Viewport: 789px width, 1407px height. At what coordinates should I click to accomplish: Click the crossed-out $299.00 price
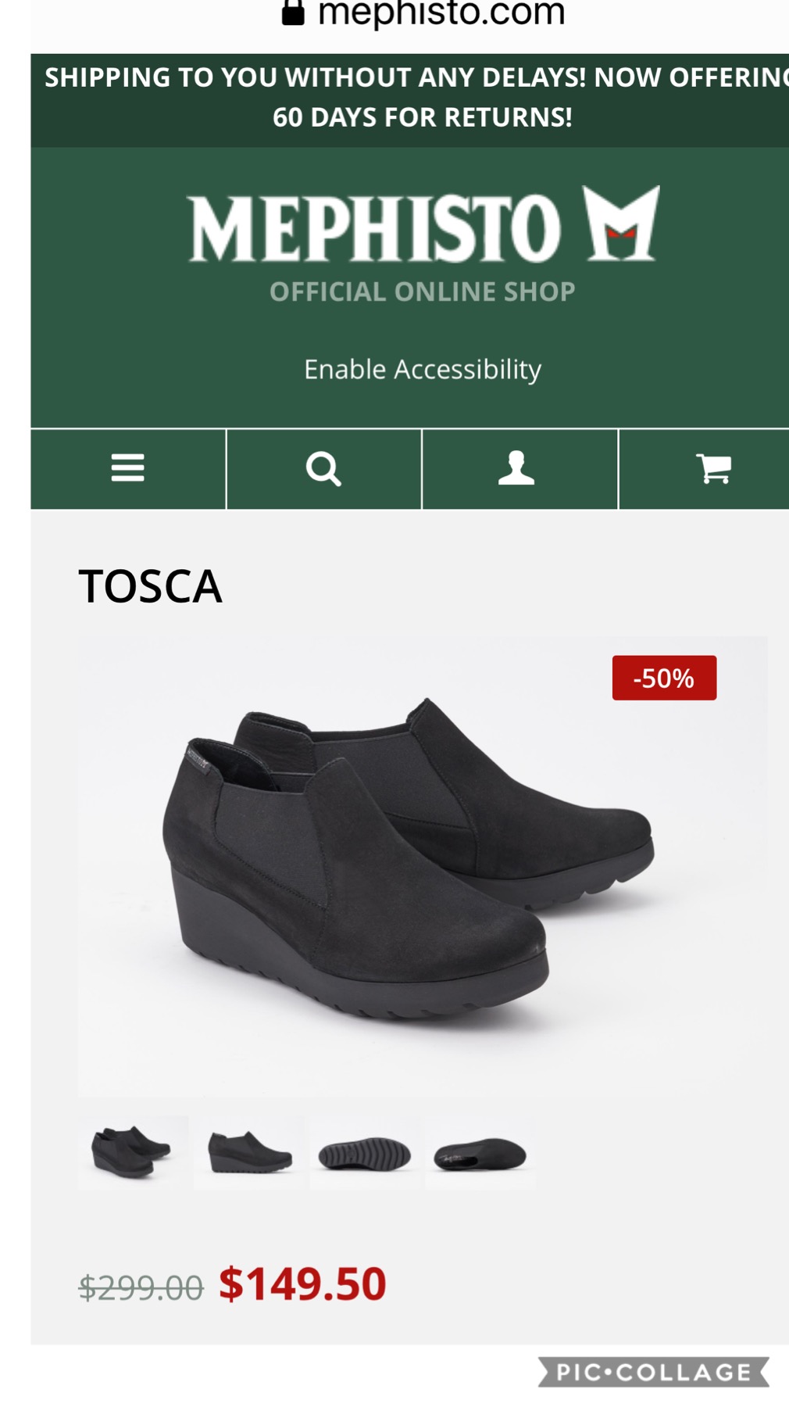click(x=141, y=1287)
